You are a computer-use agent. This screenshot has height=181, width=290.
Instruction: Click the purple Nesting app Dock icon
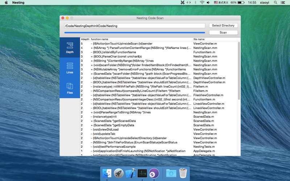[x=154, y=173]
